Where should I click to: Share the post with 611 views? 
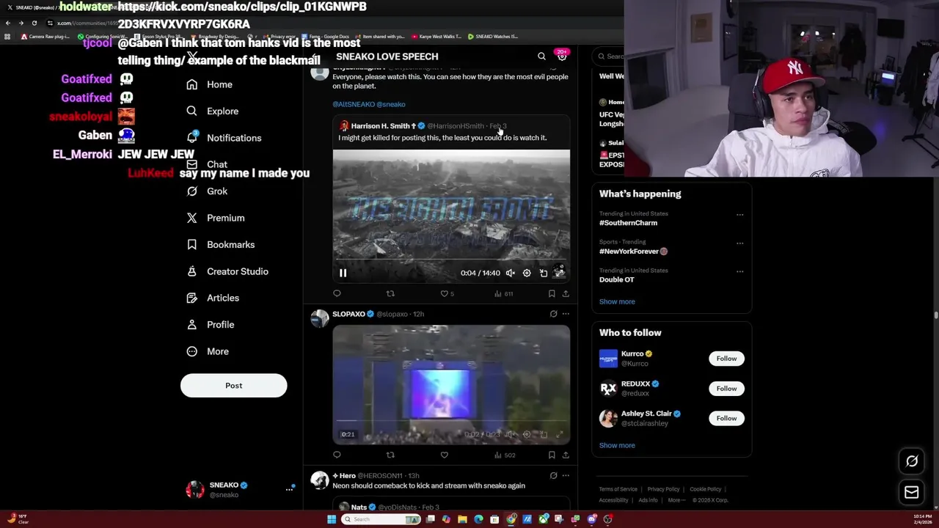(x=566, y=293)
